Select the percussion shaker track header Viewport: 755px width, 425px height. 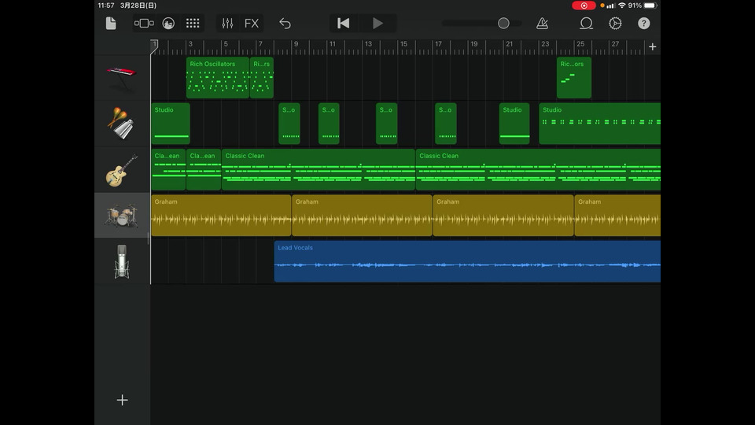pos(123,124)
